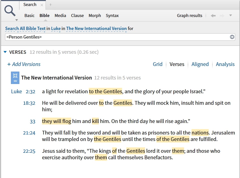Click highlighted word 'nations' in 21:24

(200, 132)
